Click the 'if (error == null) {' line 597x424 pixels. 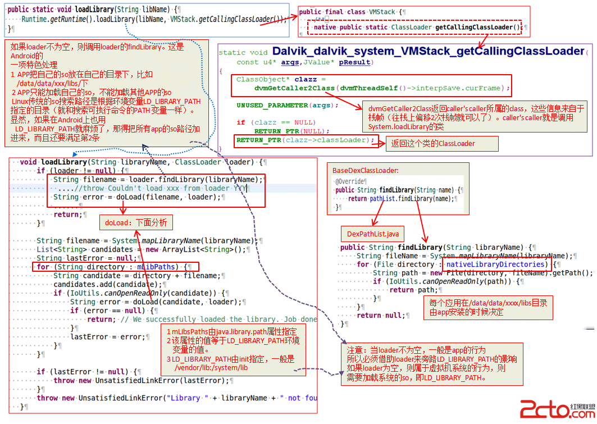[112, 311]
